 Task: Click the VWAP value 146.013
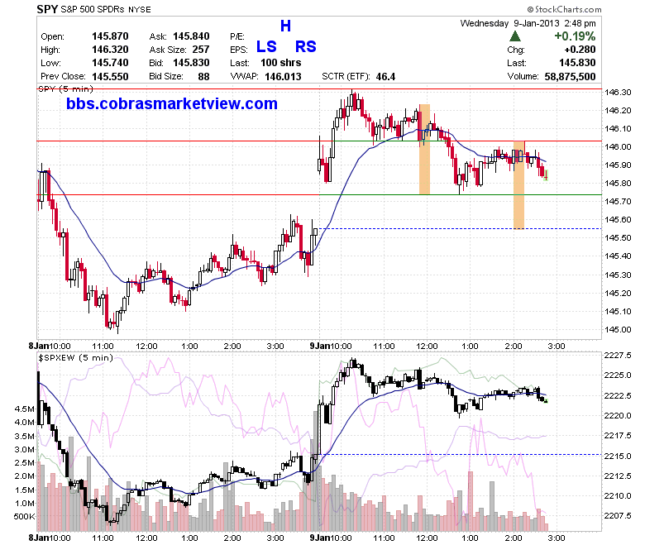(x=283, y=77)
